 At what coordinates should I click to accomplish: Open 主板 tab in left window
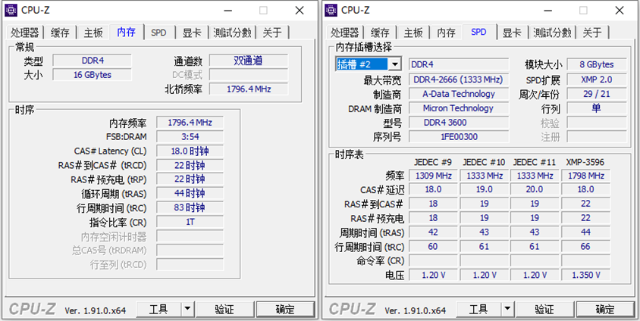(93, 33)
